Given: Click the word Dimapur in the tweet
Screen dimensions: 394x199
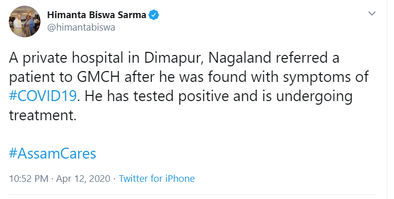Looking at the screenshot, I should click(174, 58).
